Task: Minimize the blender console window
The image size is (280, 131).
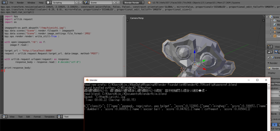Action: click(249, 80)
